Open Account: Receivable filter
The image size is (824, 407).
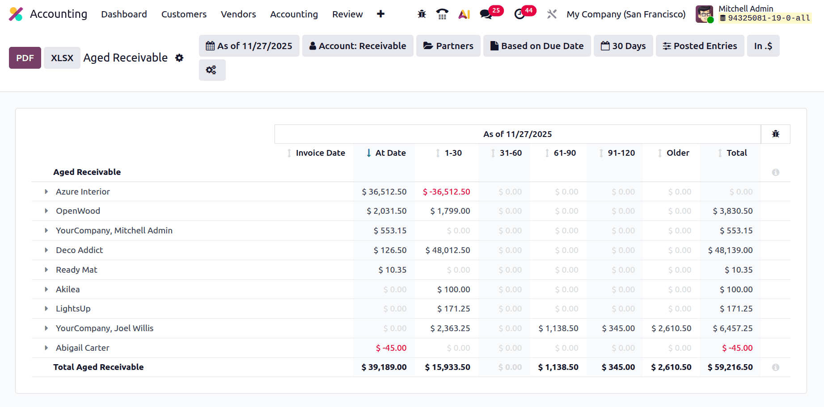[358, 46]
